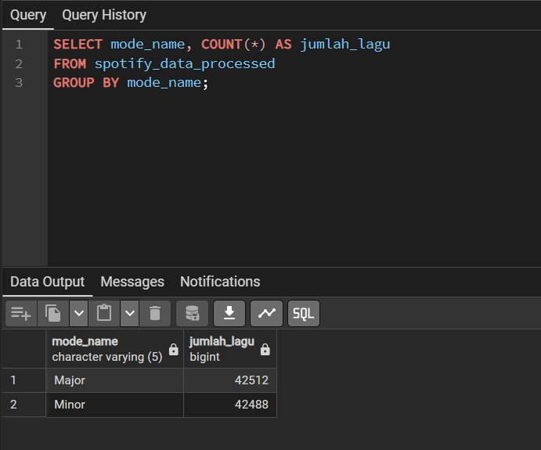Click the Paste clipboard icon
541x450 pixels.
(x=104, y=313)
